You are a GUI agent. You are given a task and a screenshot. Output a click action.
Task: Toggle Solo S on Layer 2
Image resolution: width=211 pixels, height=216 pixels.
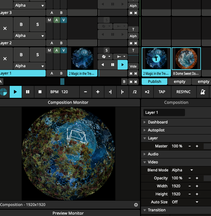pos(38,24)
